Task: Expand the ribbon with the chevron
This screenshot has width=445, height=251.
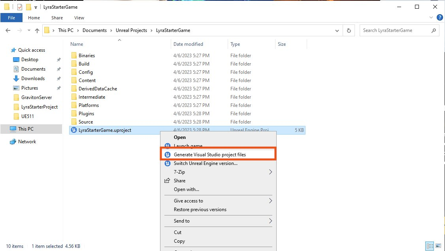Action: (x=431, y=18)
